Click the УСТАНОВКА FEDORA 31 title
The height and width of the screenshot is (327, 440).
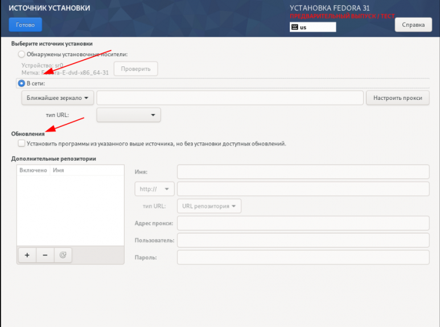coord(330,8)
